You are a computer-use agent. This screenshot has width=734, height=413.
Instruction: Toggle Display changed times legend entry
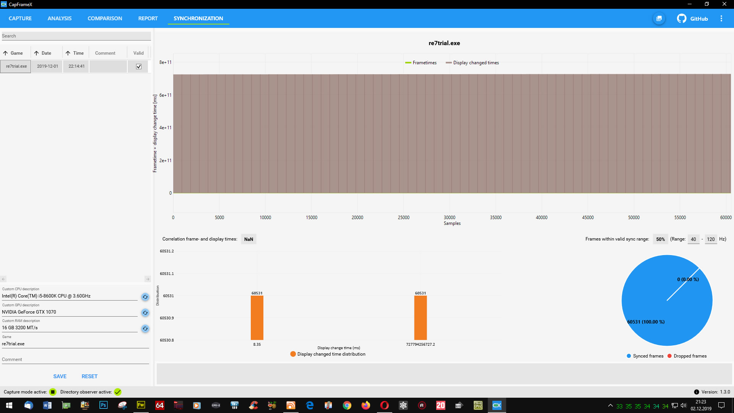click(472, 63)
